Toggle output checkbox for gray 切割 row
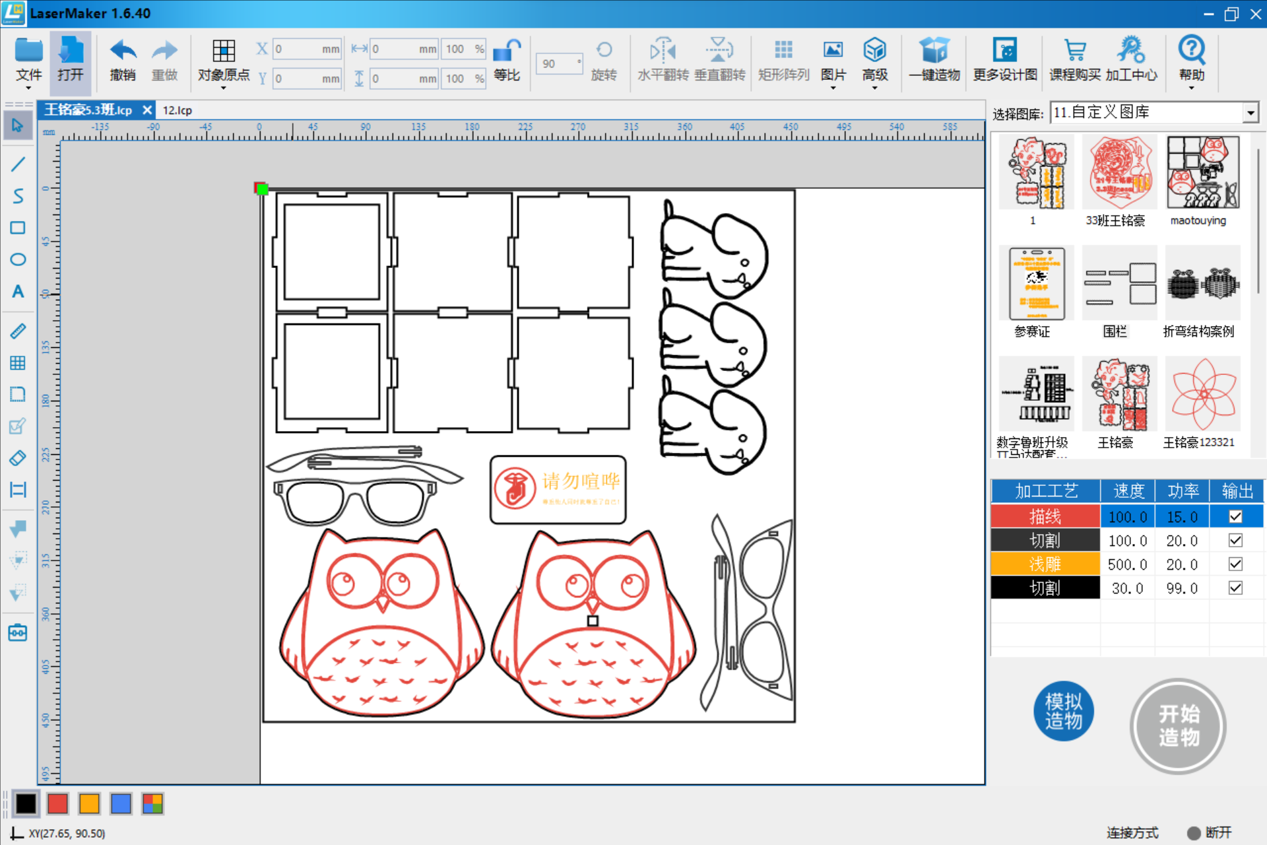 click(1235, 541)
